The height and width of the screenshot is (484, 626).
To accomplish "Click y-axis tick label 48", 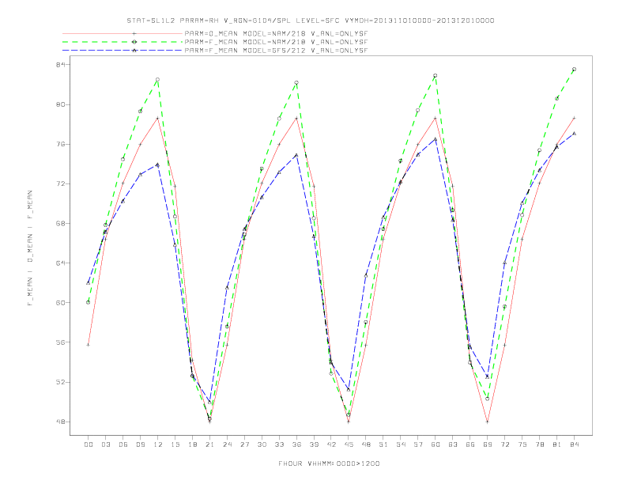I will pyautogui.click(x=60, y=422).
